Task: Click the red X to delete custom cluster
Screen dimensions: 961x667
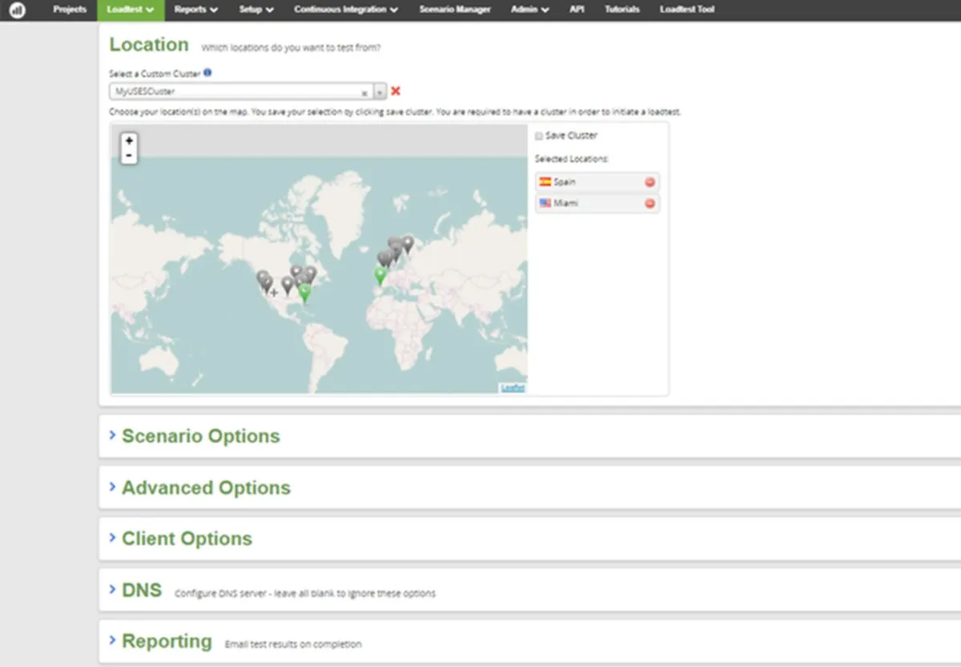Action: click(396, 91)
